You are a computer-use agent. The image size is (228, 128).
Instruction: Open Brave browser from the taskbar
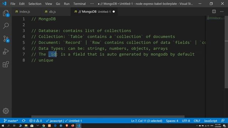pyautogui.click(x=67, y=126)
